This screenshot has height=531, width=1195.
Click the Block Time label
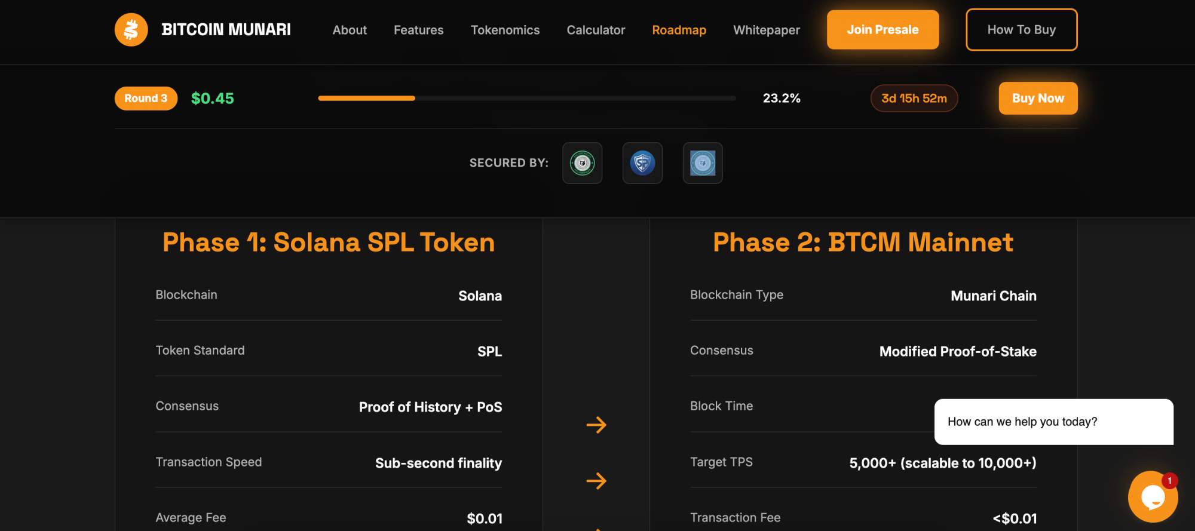coord(721,406)
